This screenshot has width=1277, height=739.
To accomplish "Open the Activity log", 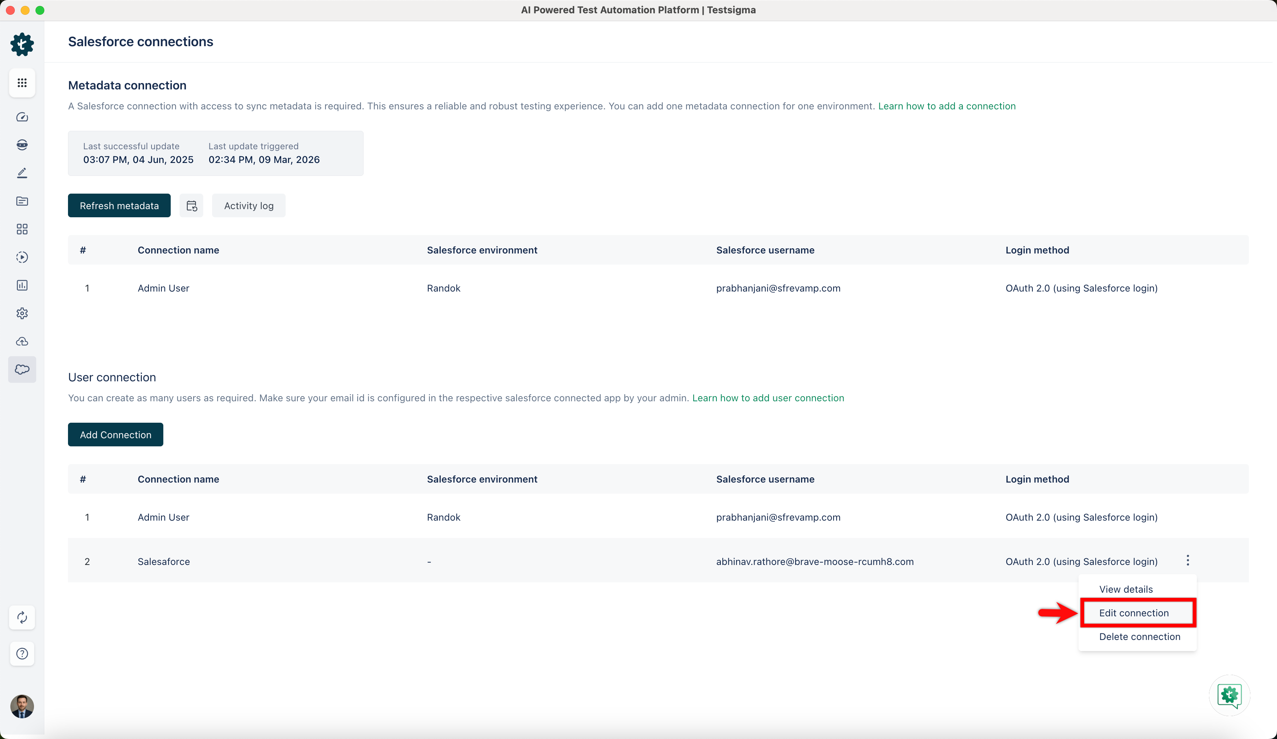I will (x=248, y=206).
